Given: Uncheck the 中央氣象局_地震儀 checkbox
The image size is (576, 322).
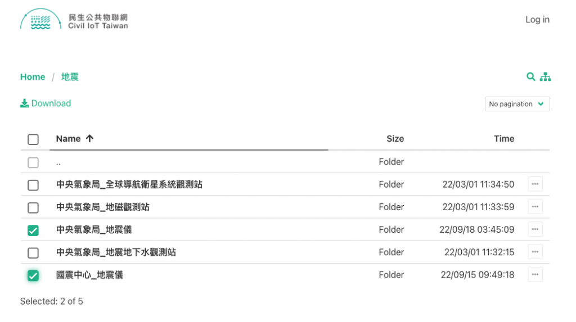Looking at the screenshot, I should click(33, 230).
